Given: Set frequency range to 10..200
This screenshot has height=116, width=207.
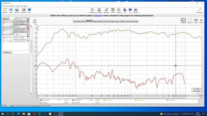Looking at the screenshot, I should [x=196, y=89].
